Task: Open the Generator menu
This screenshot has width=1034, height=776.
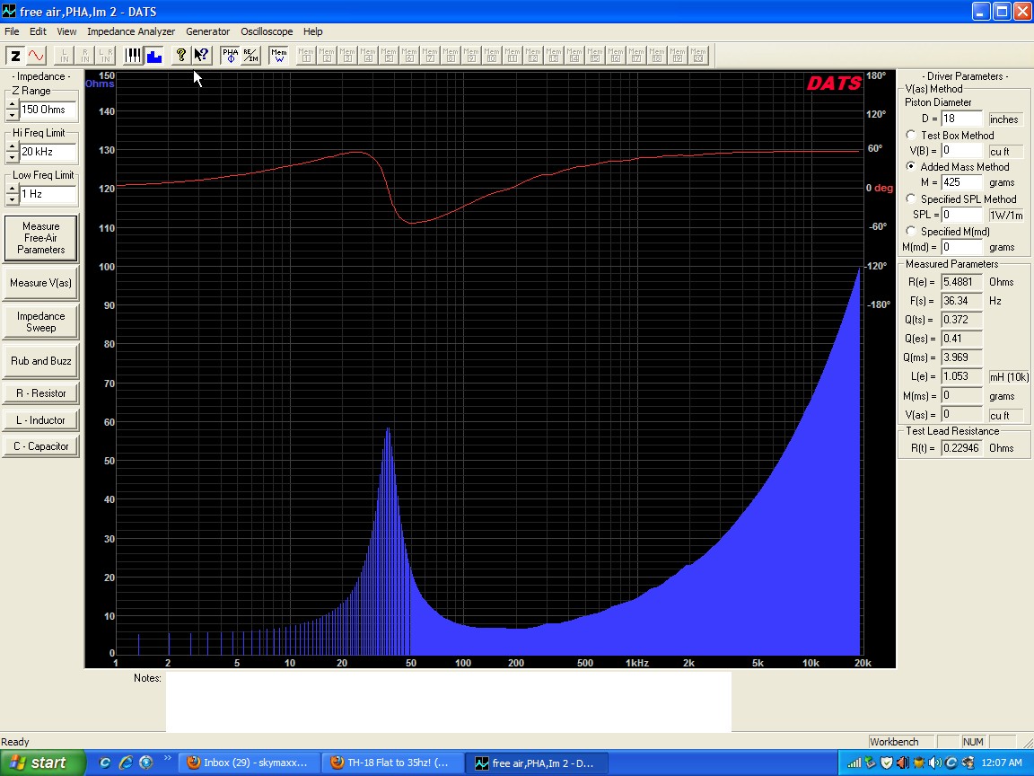Action: (x=207, y=31)
